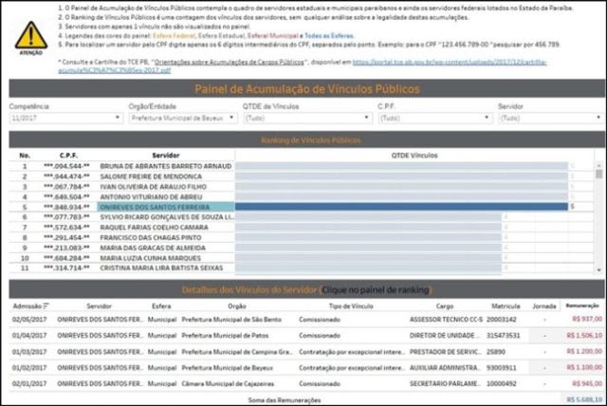Click the DIRETOR DE UNIDADE cargo cell
Screen dimensions: 607x406
(x=445, y=336)
